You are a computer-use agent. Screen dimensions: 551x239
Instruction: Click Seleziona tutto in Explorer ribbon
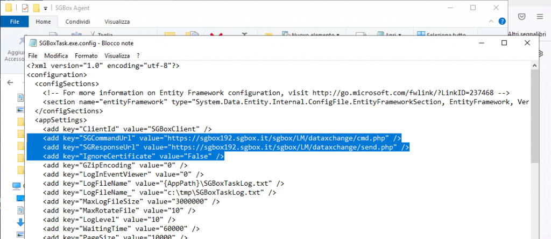[x=441, y=35]
